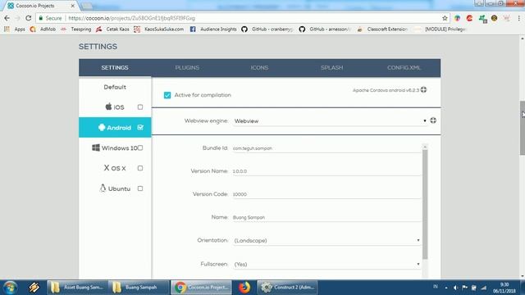Click the Version Name field
This screenshot has height=295, width=525.
(326, 171)
